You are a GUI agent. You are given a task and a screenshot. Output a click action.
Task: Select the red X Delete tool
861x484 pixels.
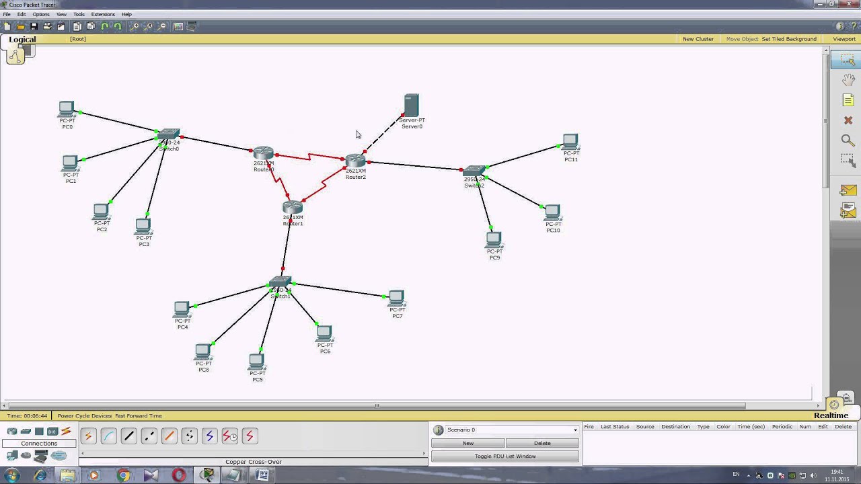pyautogui.click(x=848, y=120)
